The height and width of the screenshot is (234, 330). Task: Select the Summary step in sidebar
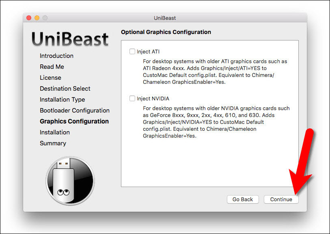click(x=53, y=143)
